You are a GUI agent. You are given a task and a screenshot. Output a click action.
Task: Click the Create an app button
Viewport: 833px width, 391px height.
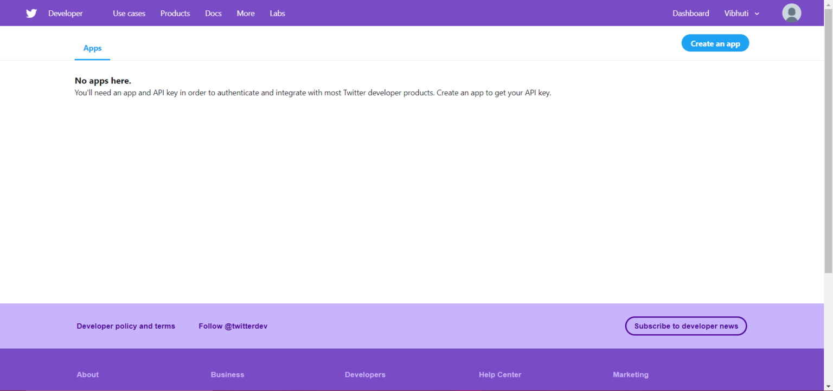pyautogui.click(x=715, y=43)
